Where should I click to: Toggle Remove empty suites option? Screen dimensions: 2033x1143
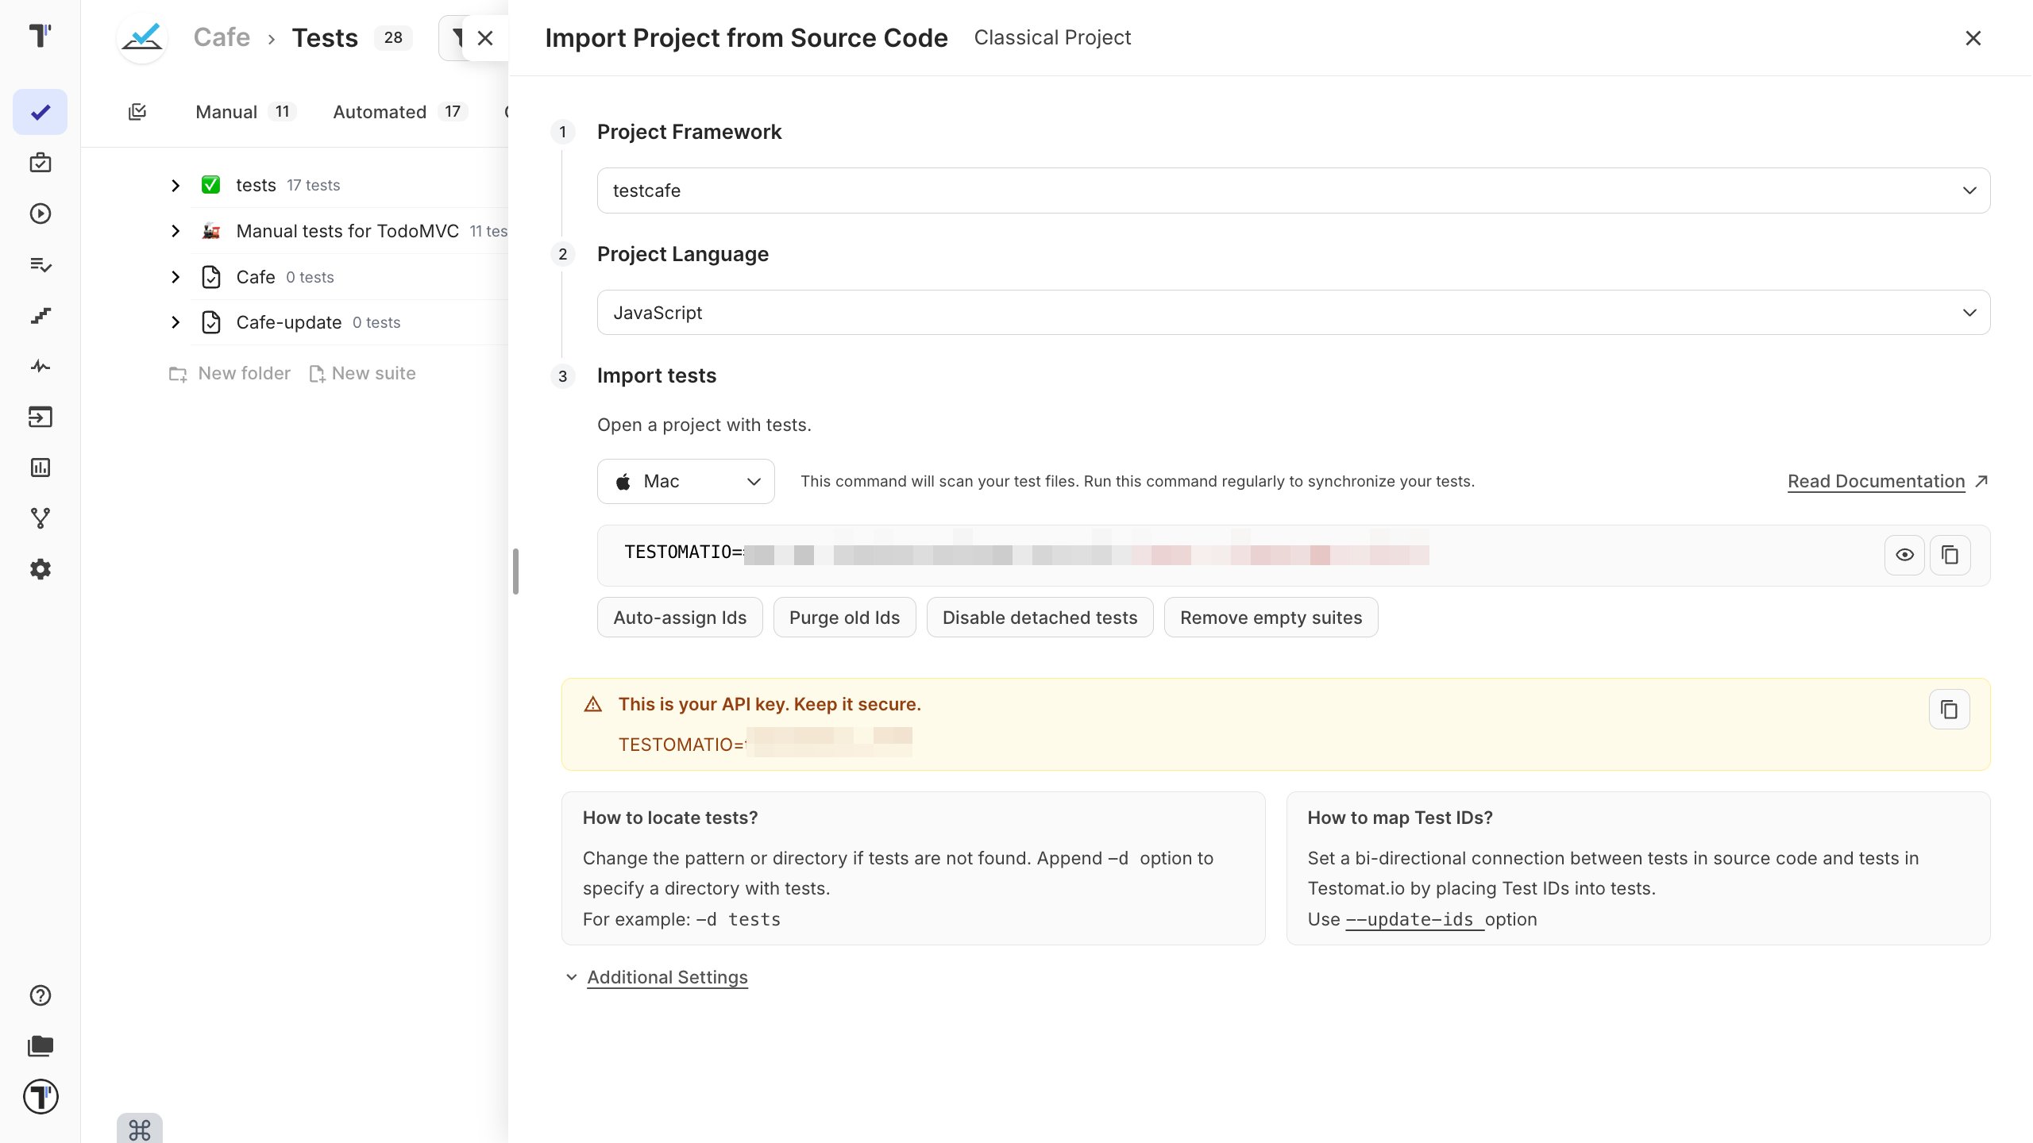click(1271, 618)
